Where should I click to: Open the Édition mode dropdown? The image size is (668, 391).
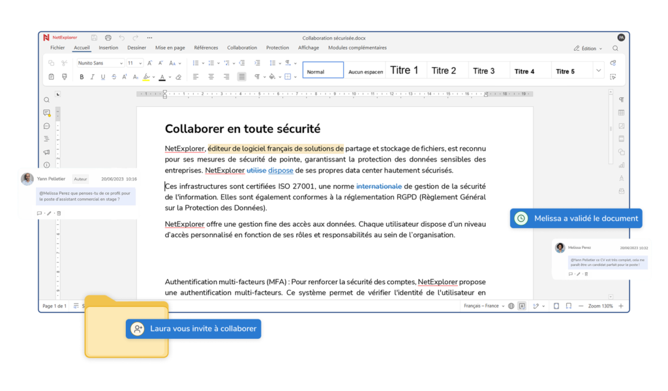pyautogui.click(x=588, y=48)
